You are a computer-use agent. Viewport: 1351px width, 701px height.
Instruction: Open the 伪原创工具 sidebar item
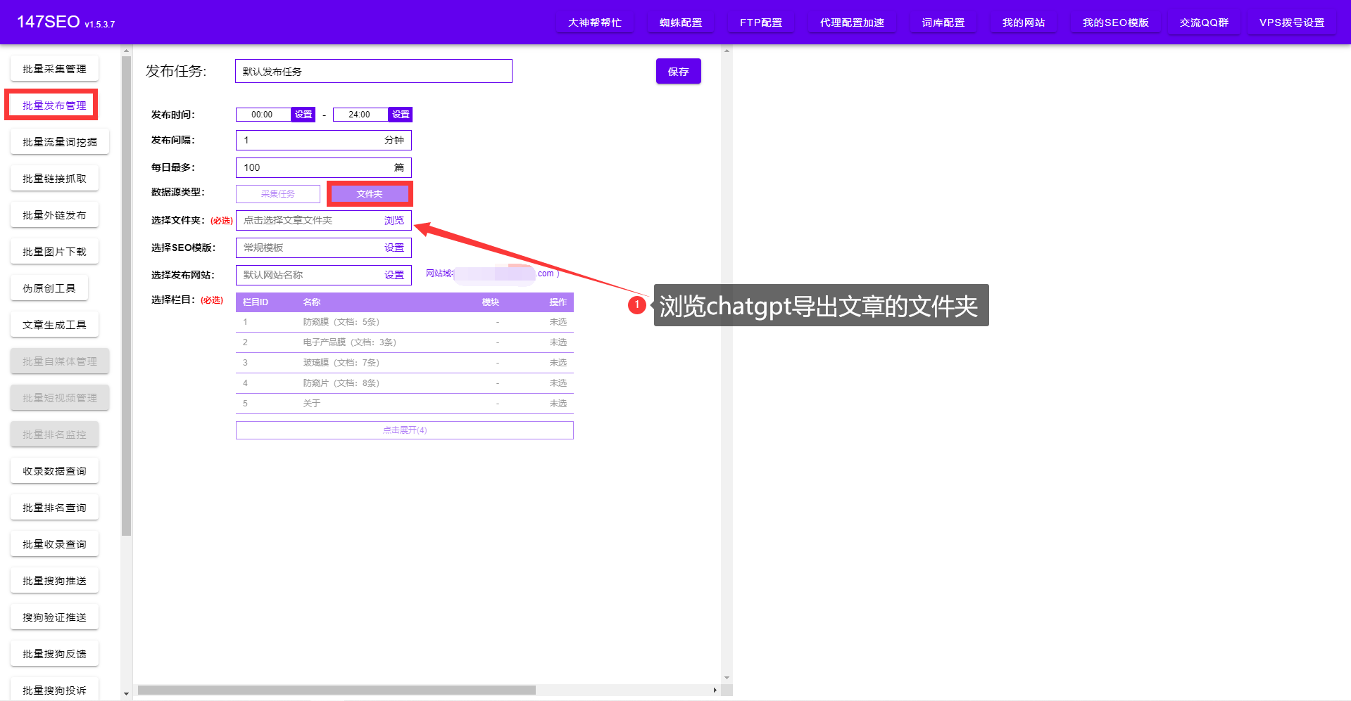(49, 288)
